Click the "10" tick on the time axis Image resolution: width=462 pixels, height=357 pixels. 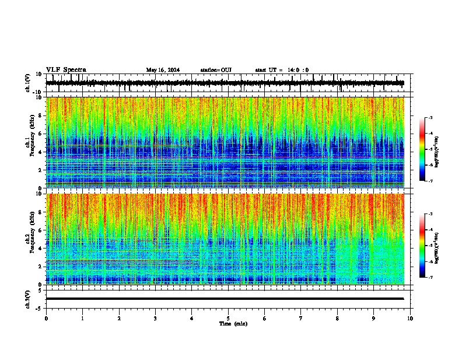410,318
